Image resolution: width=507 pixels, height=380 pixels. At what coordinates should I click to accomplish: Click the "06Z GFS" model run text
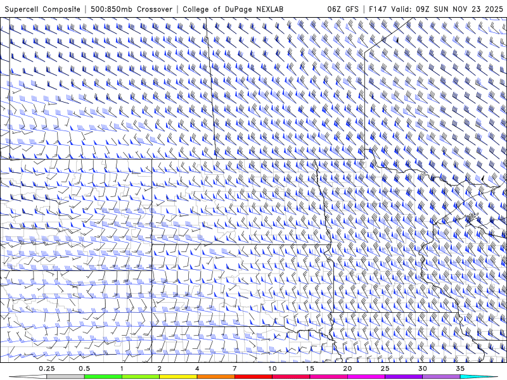[343, 9]
